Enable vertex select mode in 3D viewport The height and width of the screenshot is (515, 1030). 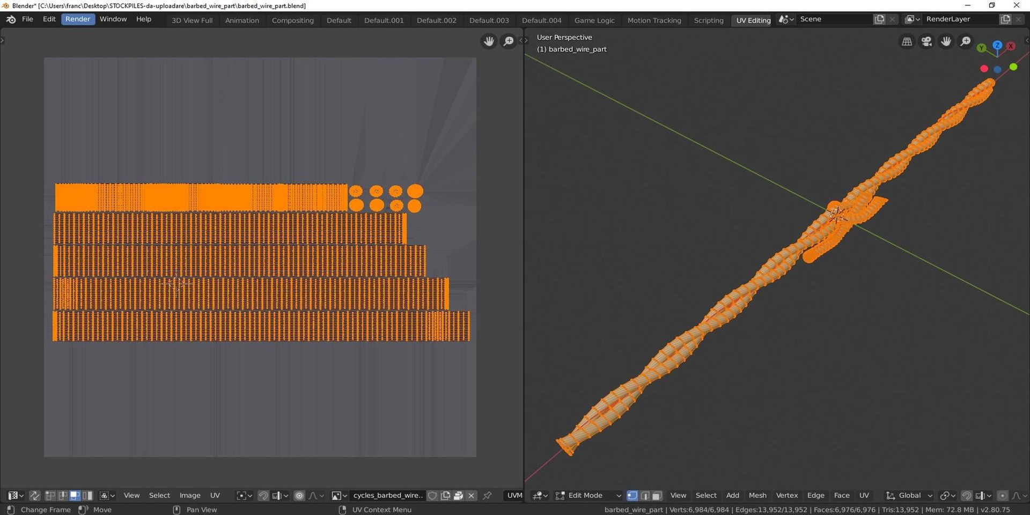tap(632, 496)
